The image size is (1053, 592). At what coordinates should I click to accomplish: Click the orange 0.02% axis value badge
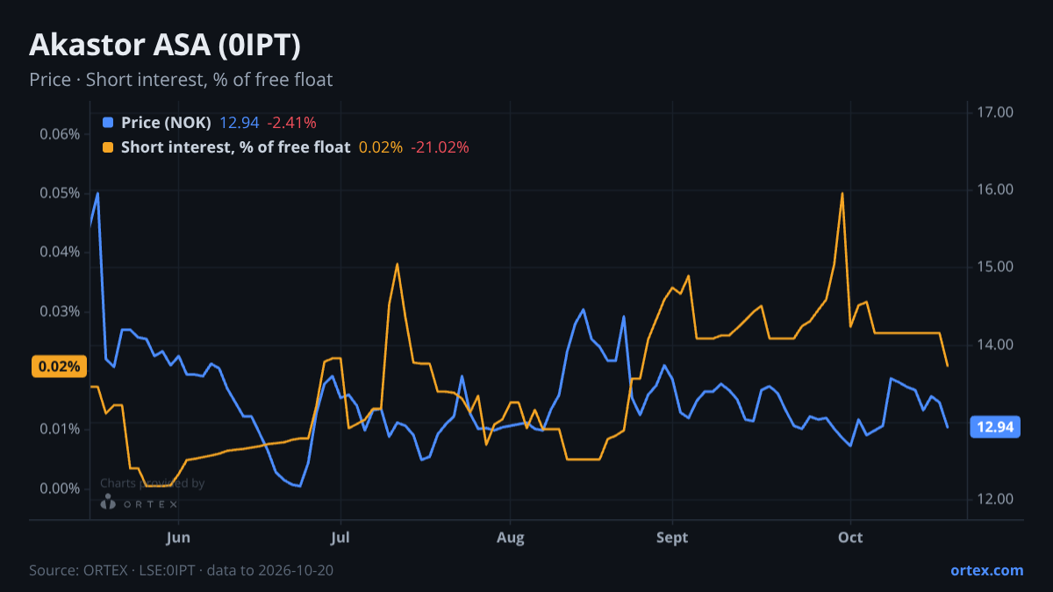59,367
